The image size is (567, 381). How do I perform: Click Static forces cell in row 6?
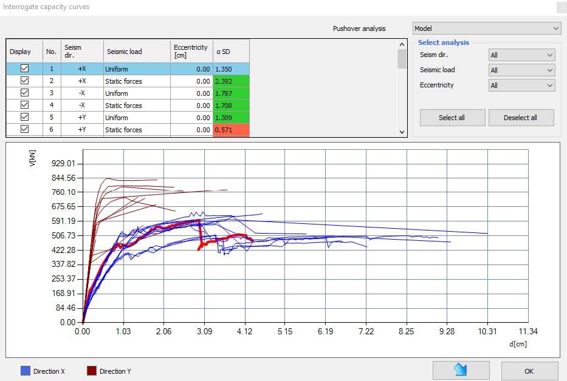click(137, 130)
